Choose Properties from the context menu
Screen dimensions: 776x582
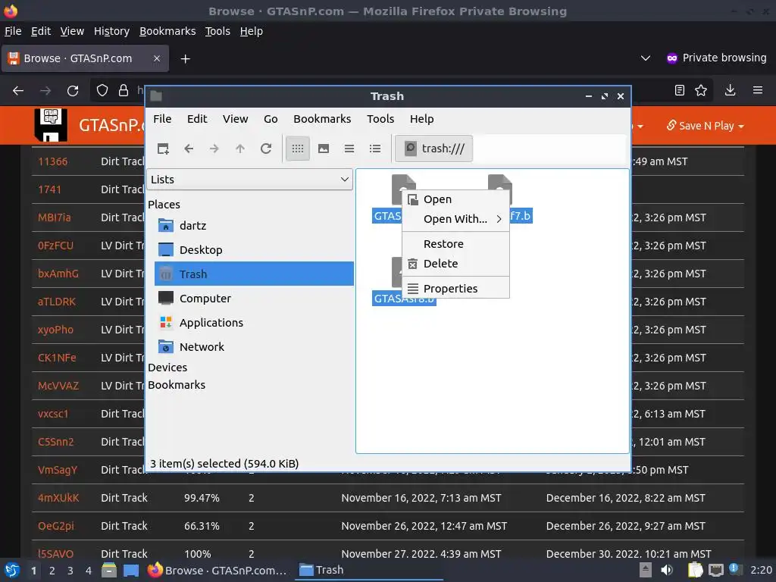pyautogui.click(x=455, y=289)
